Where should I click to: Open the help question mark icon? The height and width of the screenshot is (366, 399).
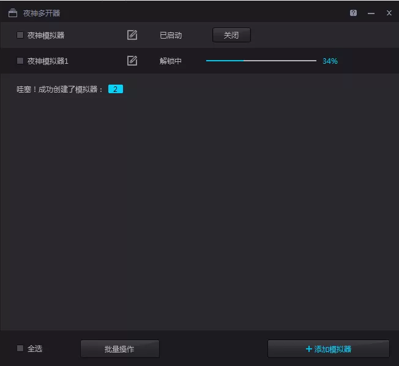pyautogui.click(x=353, y=13)
